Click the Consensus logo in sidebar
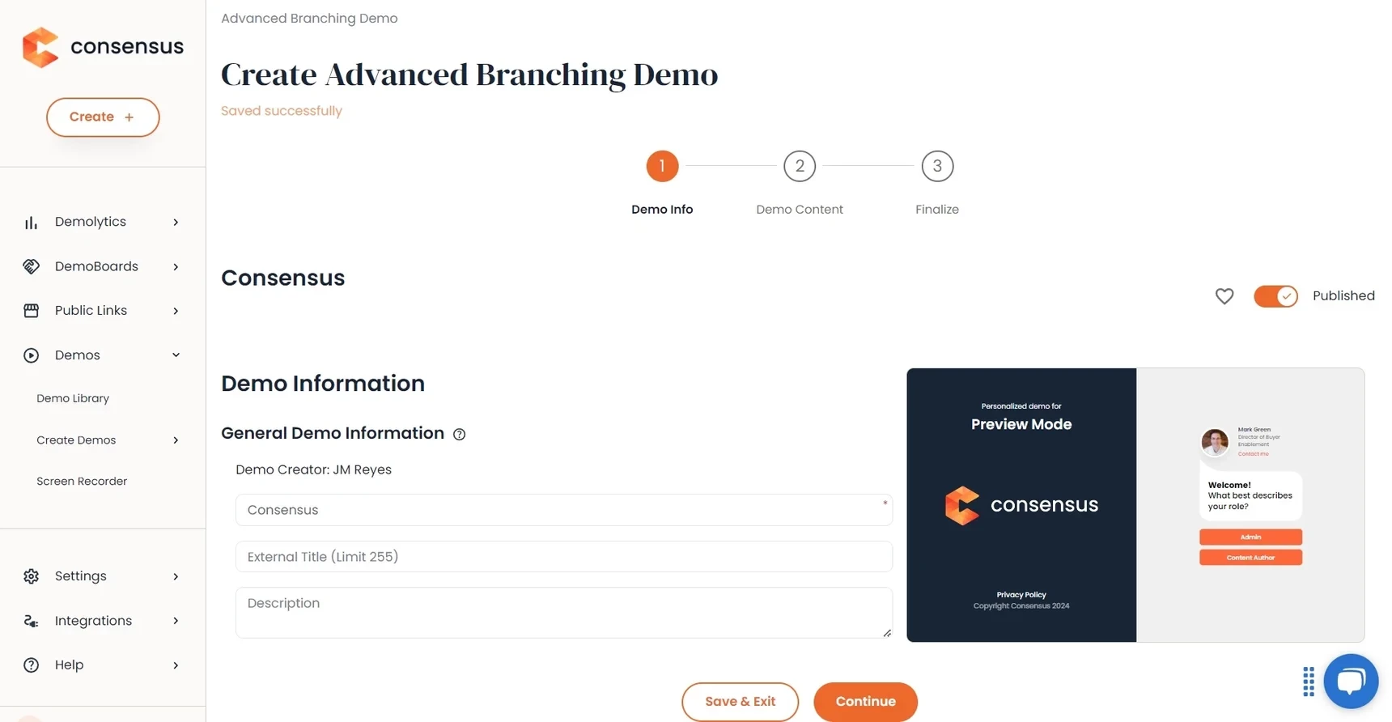Viewport: 1392px width, 722px height. click(x=103, y=47)
